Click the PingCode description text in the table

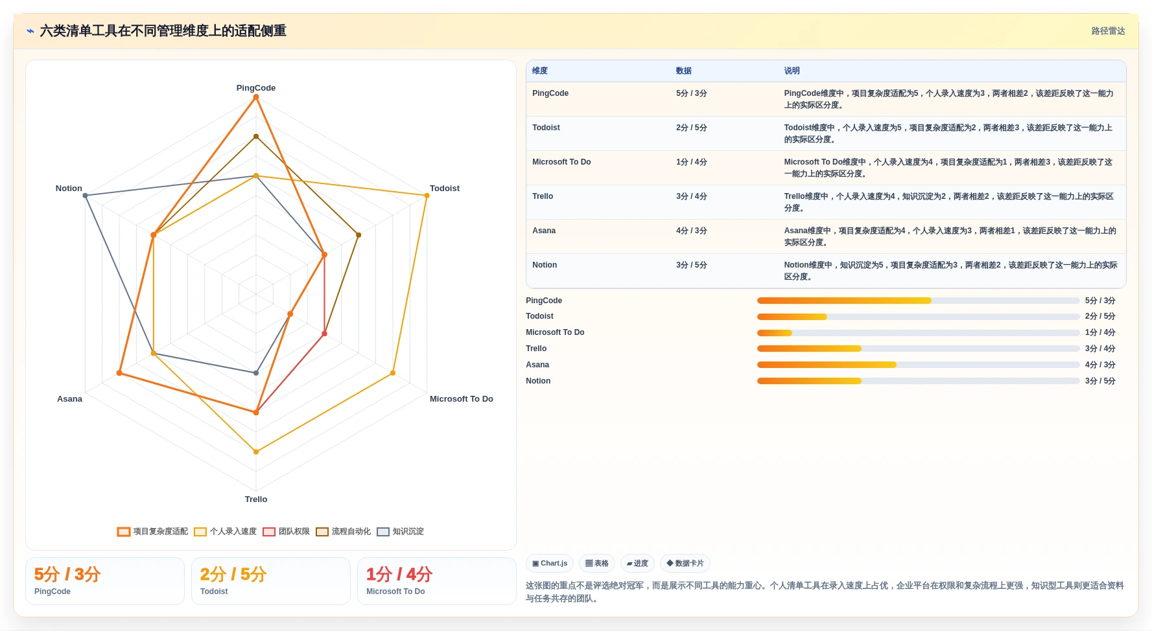point(949,99)
